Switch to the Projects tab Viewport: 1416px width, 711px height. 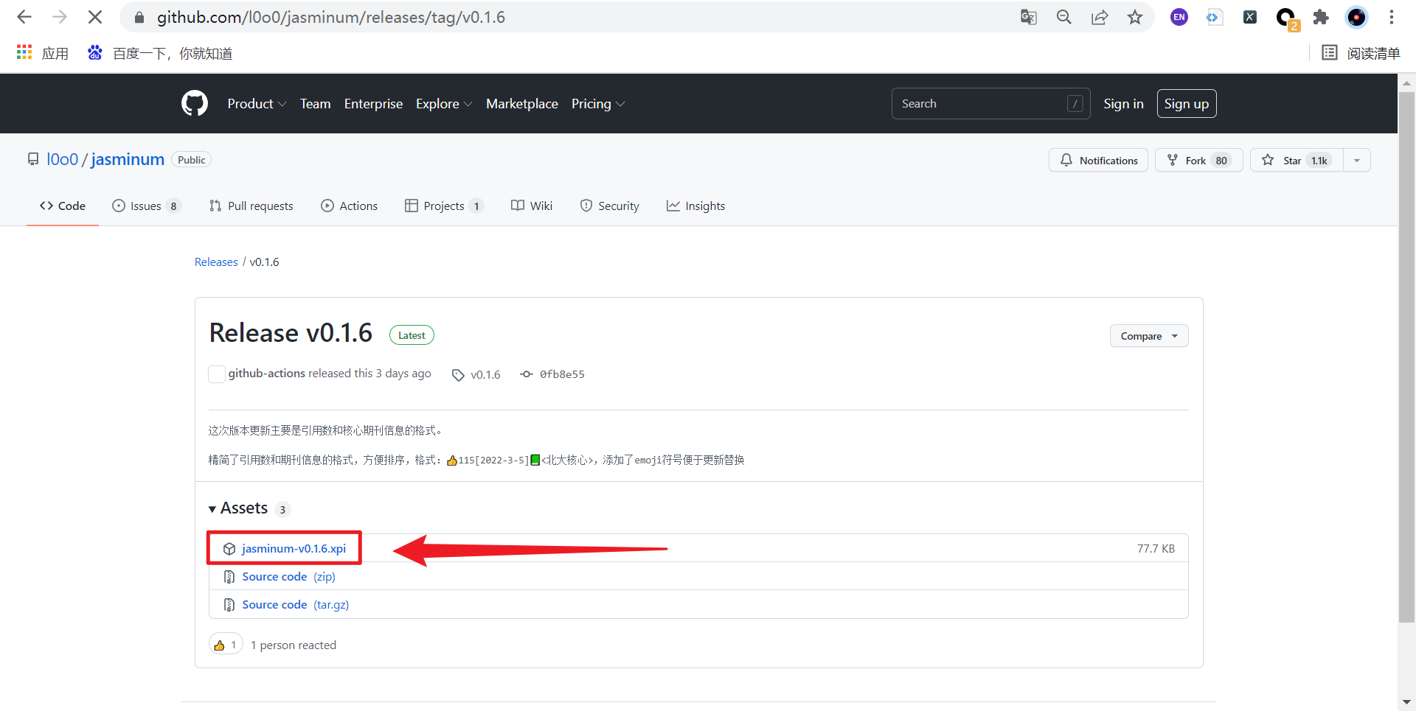[x=445, y=206]
